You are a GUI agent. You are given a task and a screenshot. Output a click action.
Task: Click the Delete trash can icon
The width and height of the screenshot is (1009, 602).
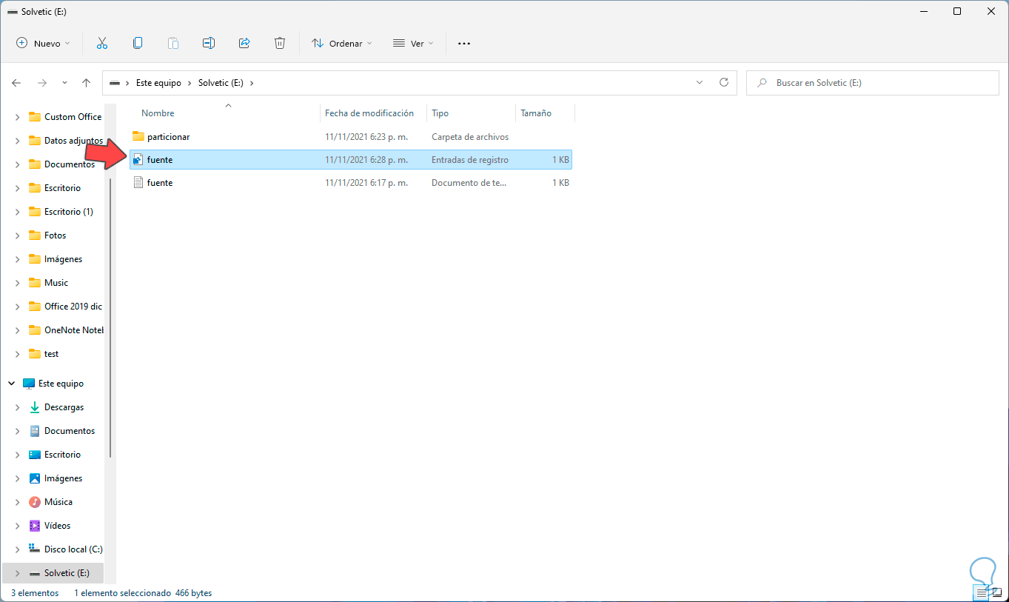tap(280, 44)
